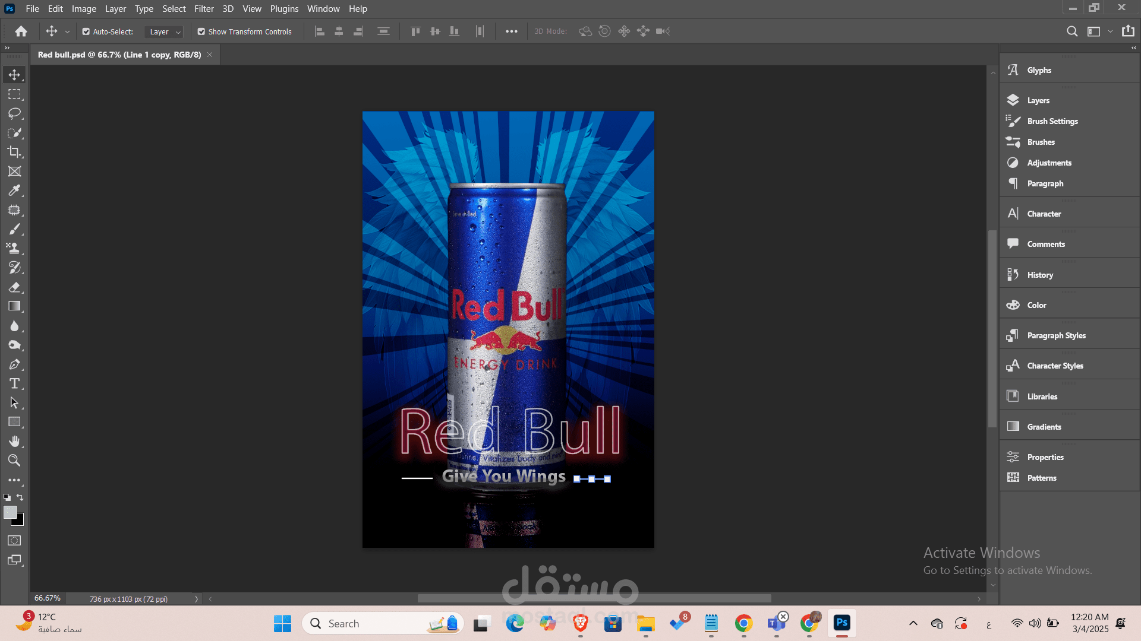Open the Layers panel
The width and height of the screenshot is (1141, 641).
click(x=1038, y=100)
